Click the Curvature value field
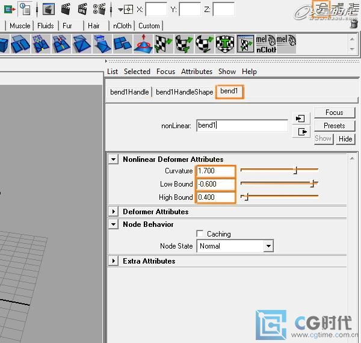The width and height of the screenshot is (361, 343). (x=215, y=171)
